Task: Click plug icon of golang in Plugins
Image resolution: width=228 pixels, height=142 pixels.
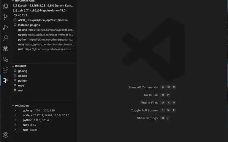Action: coord(15,71)
